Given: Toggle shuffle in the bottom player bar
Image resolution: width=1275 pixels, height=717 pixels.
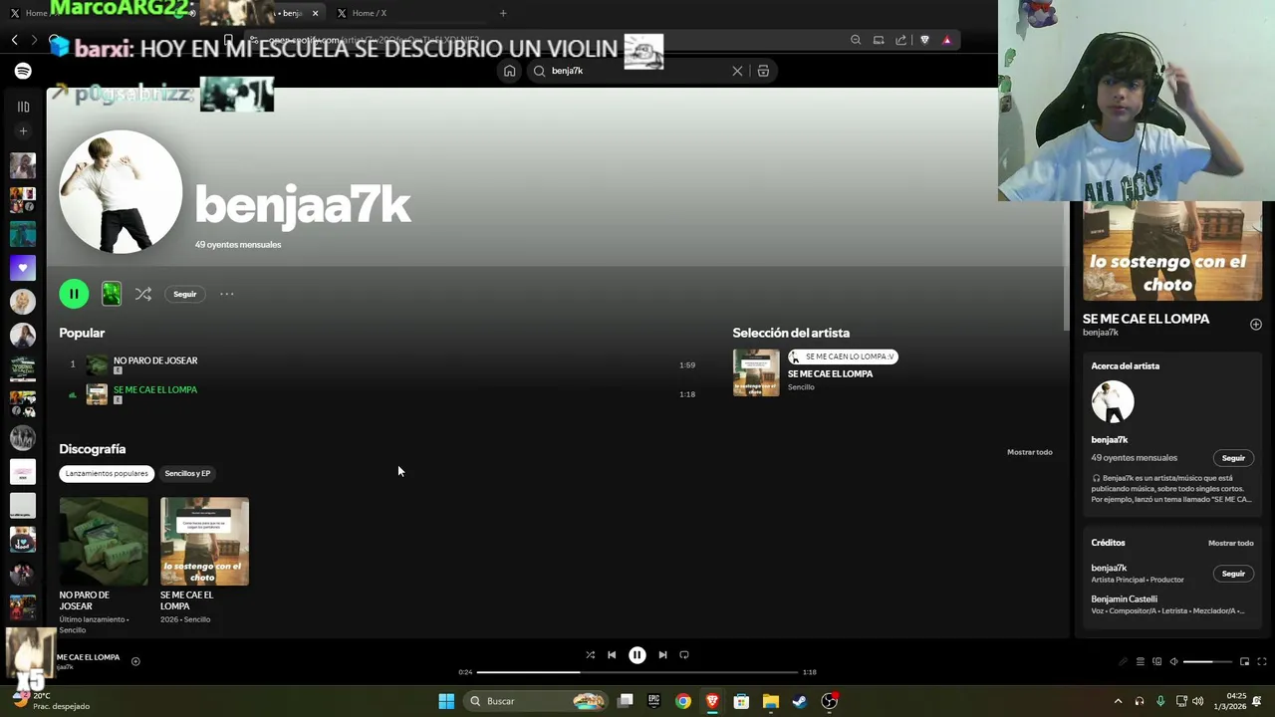Looking at the screenshot, I should (590, 655).
